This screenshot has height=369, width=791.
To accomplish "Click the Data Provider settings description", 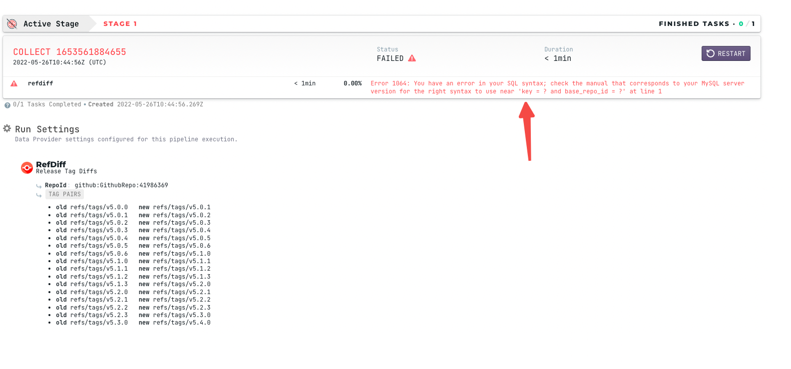I will [126, 139].
